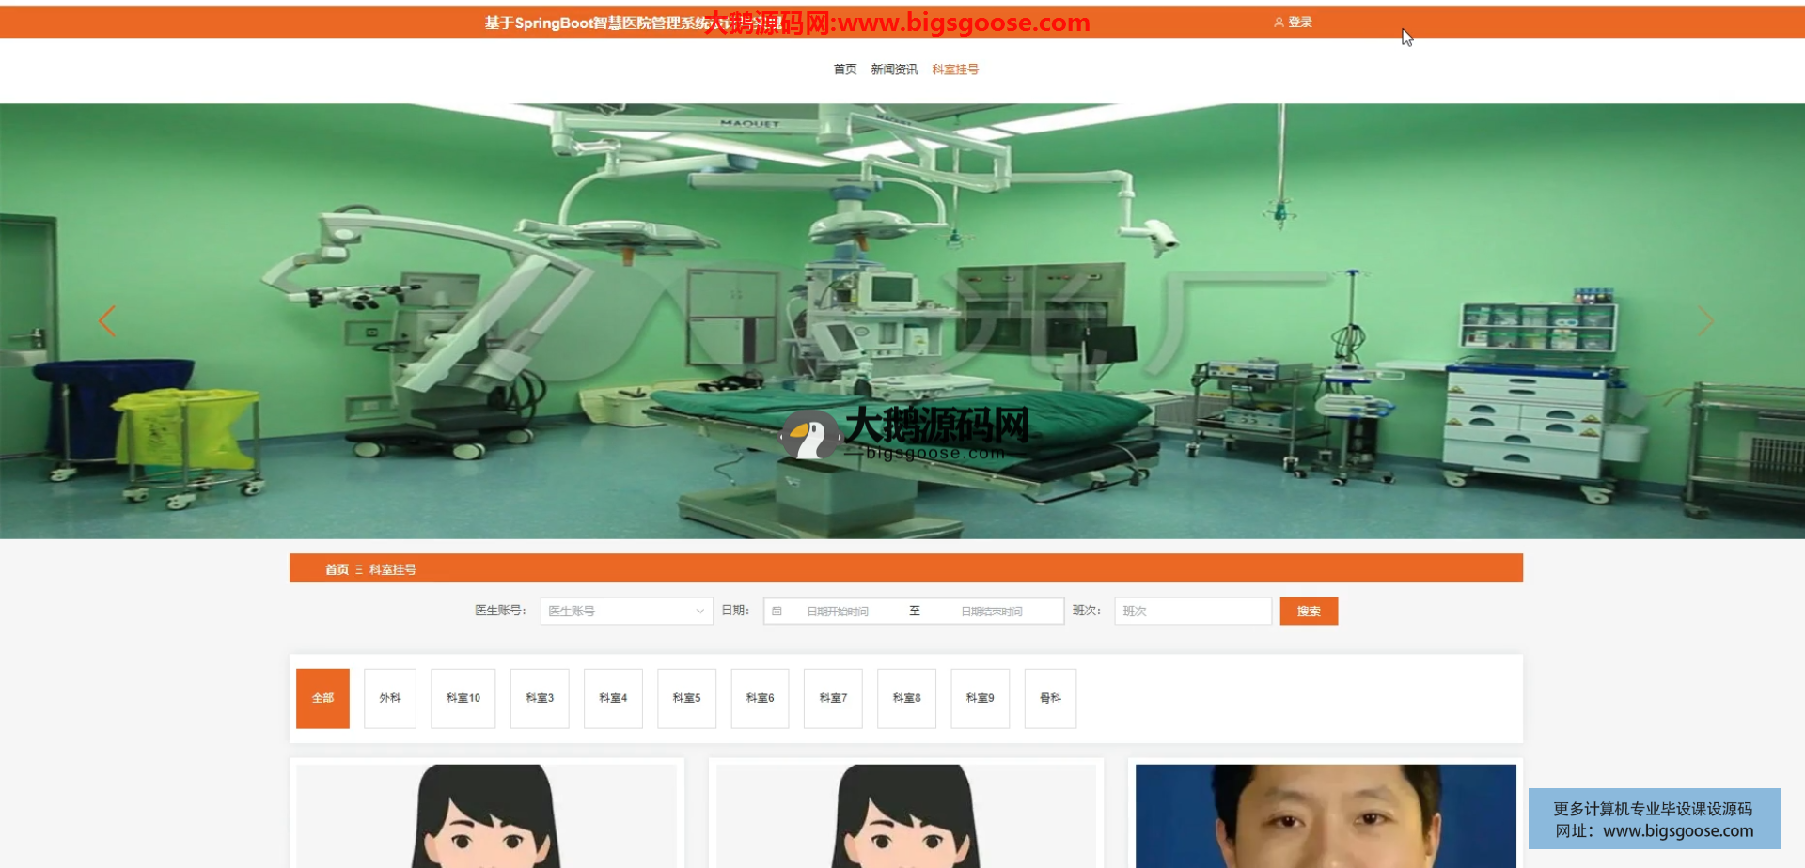Open the third doctor photo card
This screenshot has width=1805, height=868.
[x=1325, y=814]
